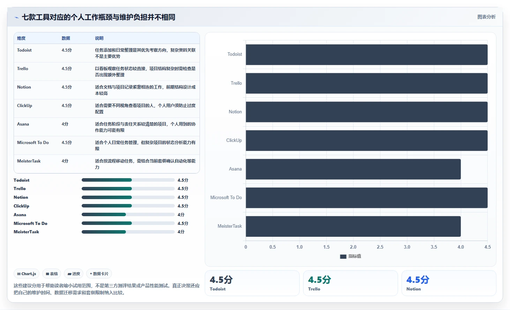Click the Trello cell in the table
Screen dimensions: 510x310
coord(23,68)
